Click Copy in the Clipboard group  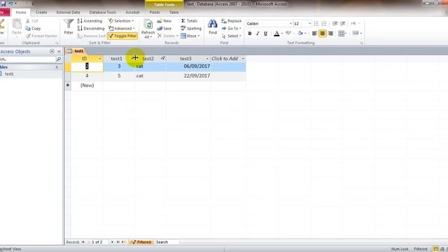[x=33, y=28]
